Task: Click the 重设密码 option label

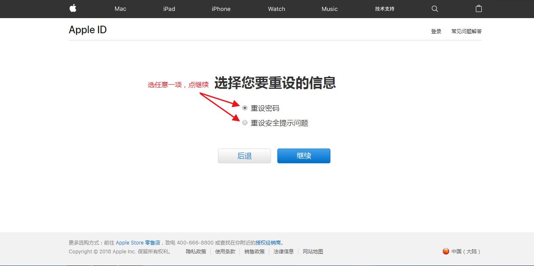Action: tap(265, 108)
